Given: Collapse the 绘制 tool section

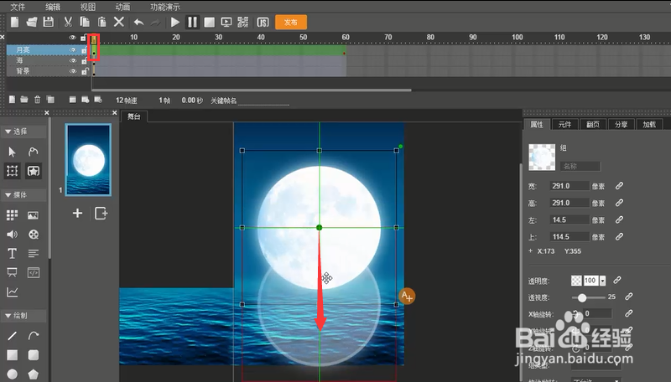Looking at the screenshot, I should 23,315.
